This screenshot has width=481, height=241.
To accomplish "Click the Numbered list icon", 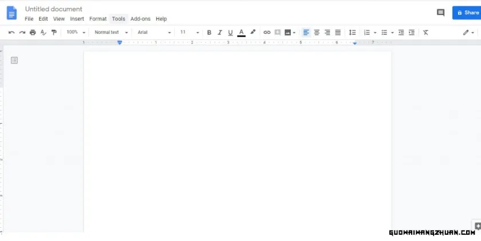I will (367, 33).
